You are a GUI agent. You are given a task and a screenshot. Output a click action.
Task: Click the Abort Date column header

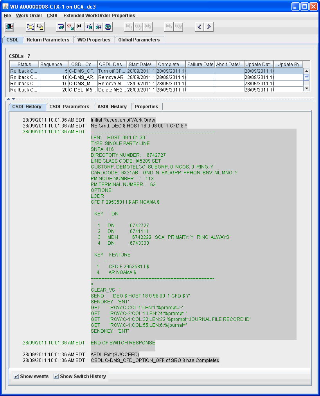click(230, 65)
